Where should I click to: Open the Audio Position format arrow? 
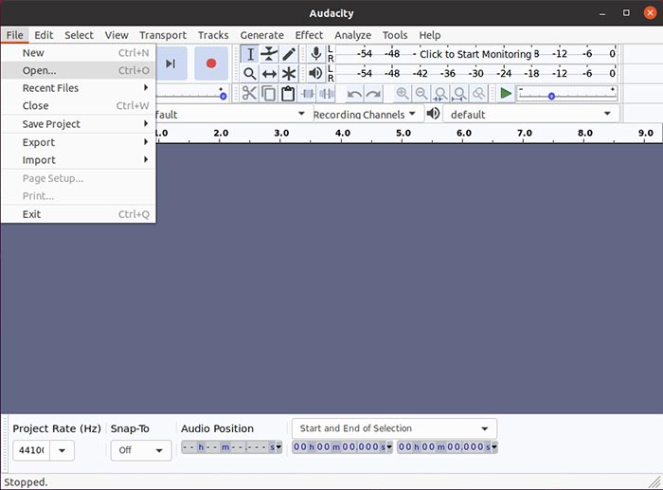278,446
